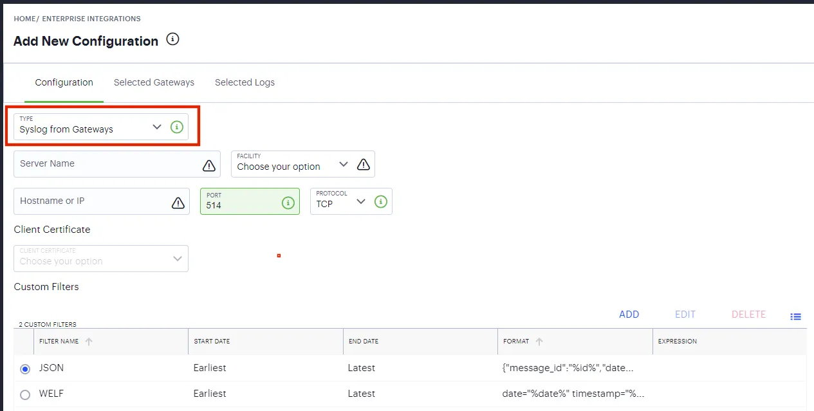Click warning icon in Hostname or IP field
This screenshot has height=411, width=814.
tap(178, 203)
